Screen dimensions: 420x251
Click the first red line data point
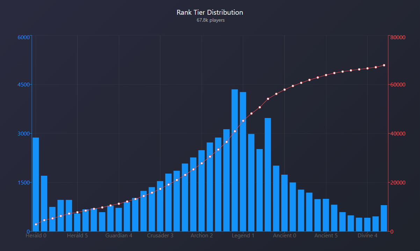pyautogui.click(x=36, y=224)
